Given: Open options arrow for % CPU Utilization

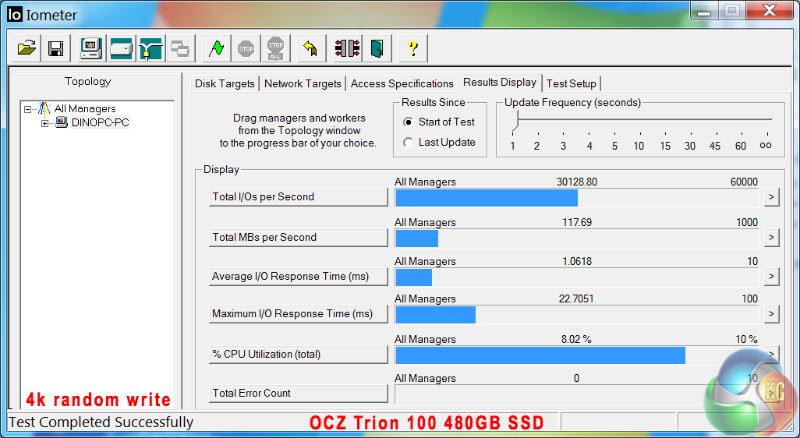Looking at the screenshot, I should (771, 354).
